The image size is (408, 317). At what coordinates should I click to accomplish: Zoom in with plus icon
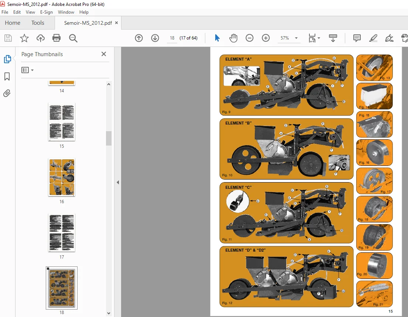[266, 38]
